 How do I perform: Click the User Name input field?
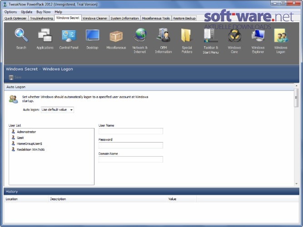click(131, 131)
